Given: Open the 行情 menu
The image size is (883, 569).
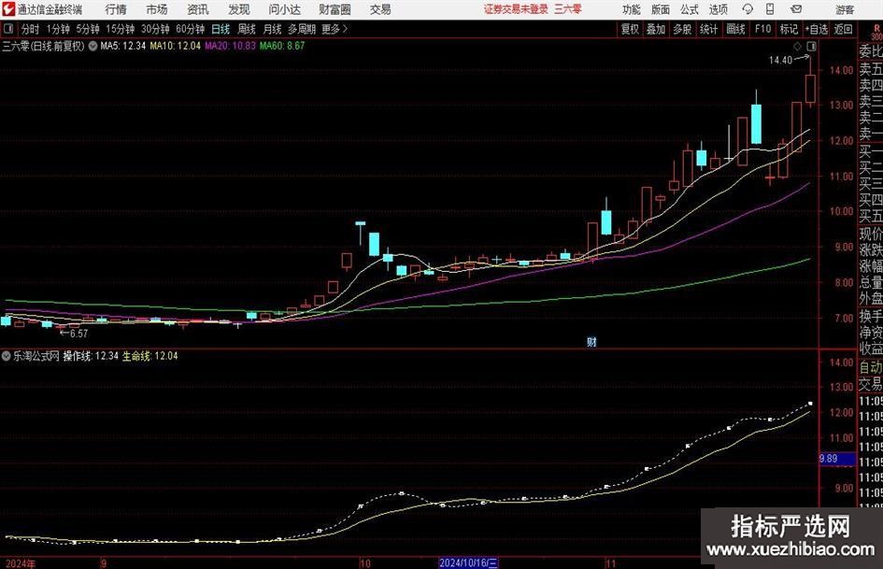Looking at the screenshot, I should click(x=116, y=9).
